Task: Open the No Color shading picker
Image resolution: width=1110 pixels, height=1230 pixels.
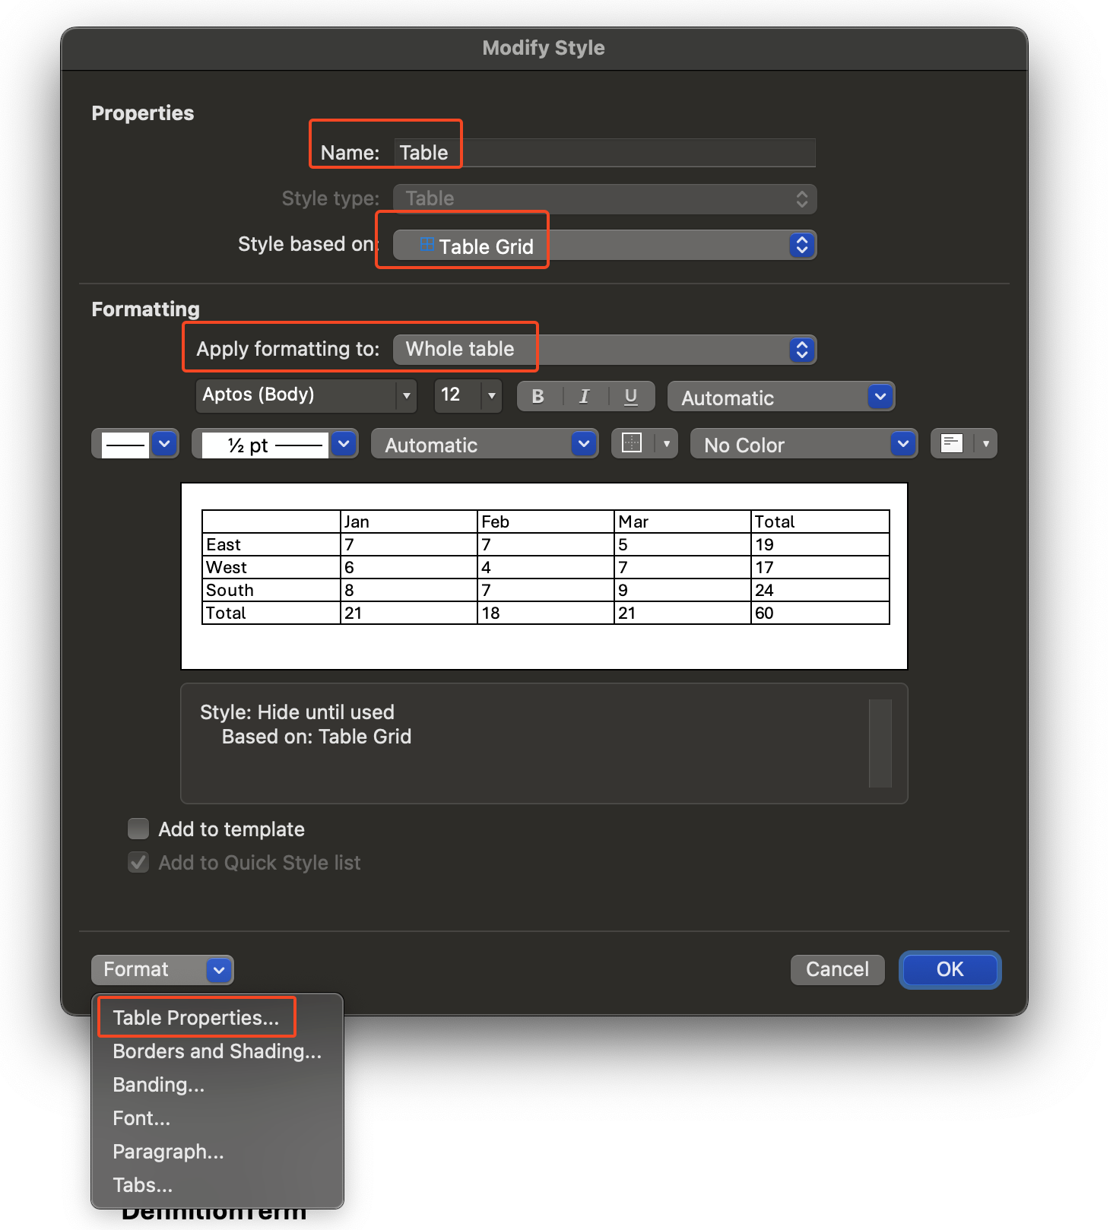Action: coord(803,444)
